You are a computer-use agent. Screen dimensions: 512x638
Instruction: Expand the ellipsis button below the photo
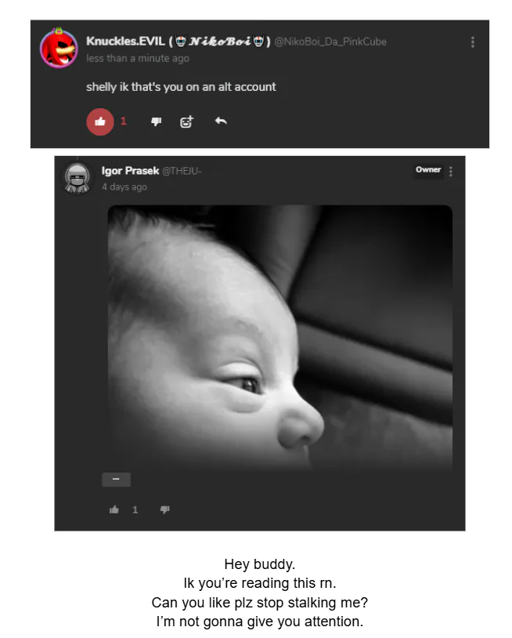116,480
